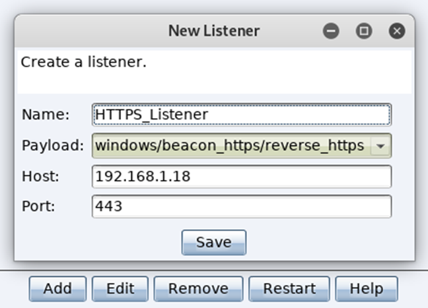Save the new listener
428x308 pixels.
[214, 242]
